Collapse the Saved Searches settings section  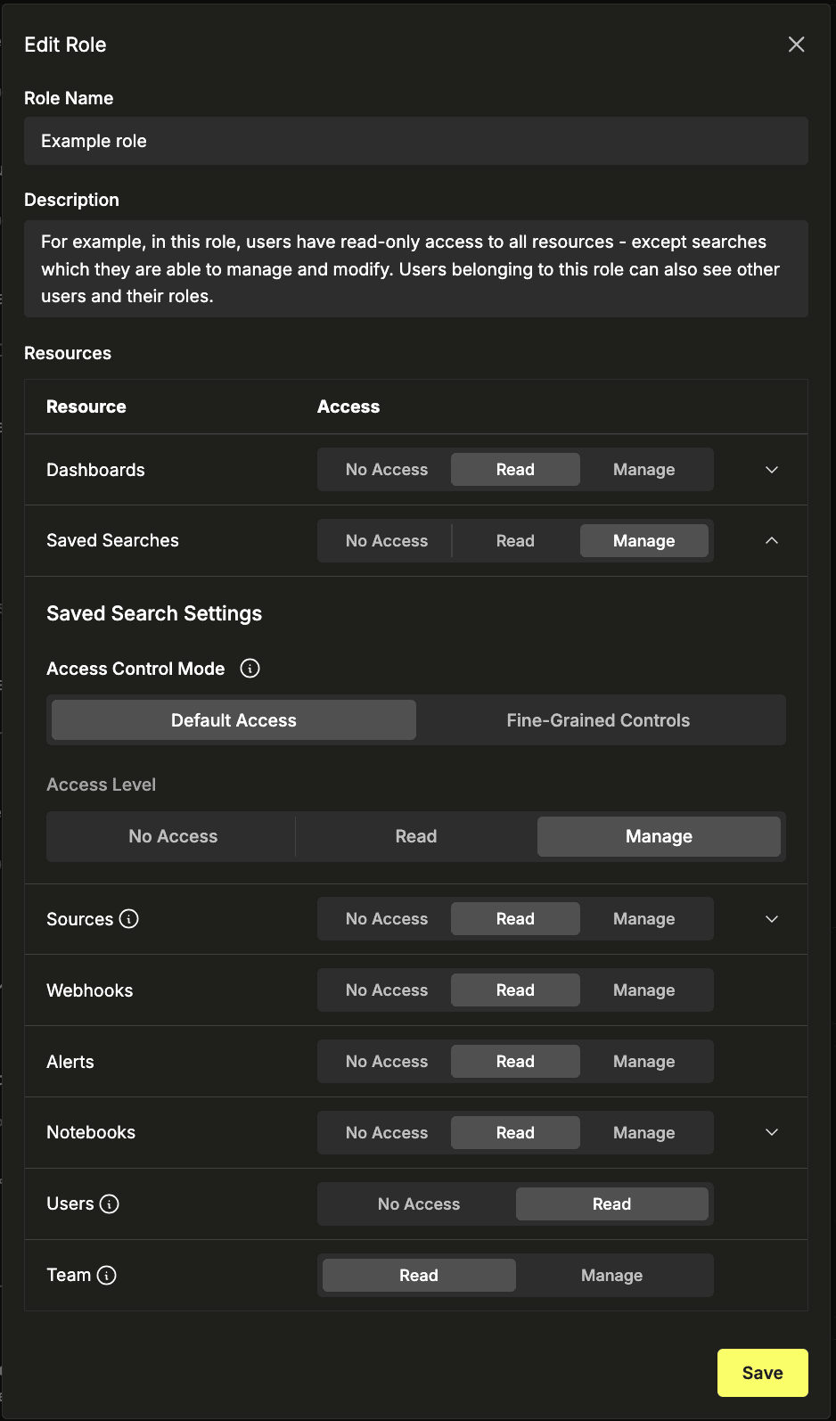coord(772,541)
